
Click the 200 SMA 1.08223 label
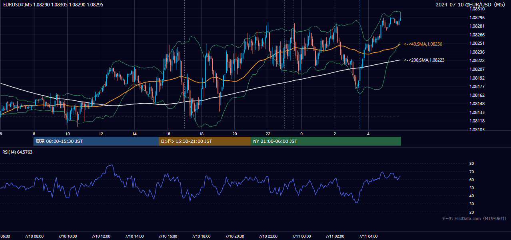click(x=424, y=60)
